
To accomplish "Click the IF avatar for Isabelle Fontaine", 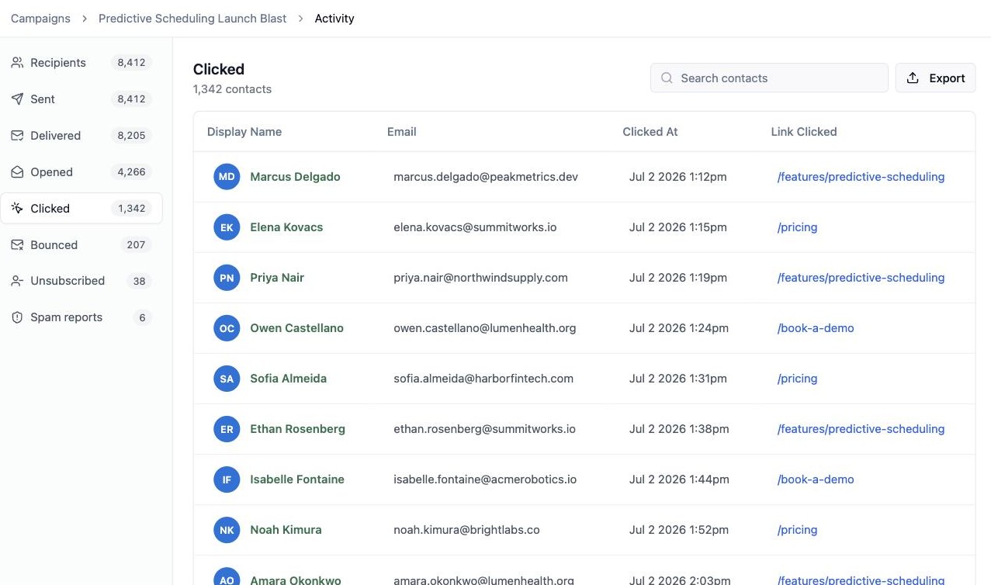I will coord(227,479).
